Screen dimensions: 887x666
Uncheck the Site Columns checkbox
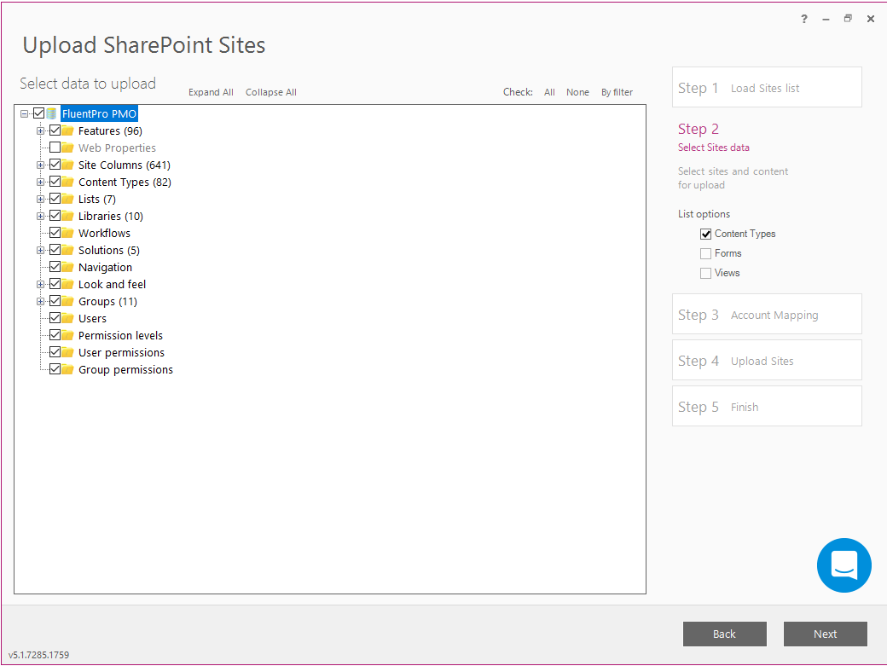[55, 165]
